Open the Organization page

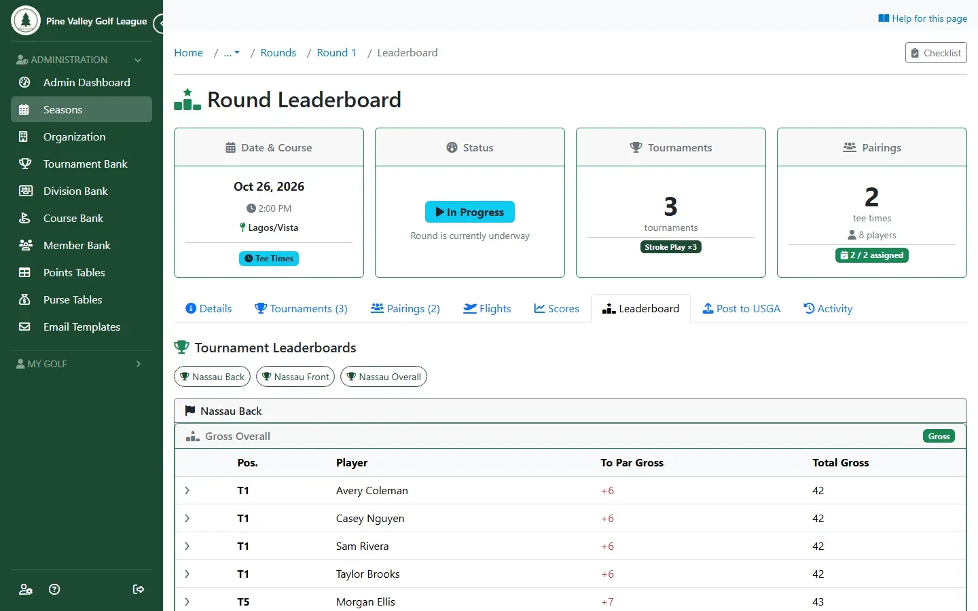click(x=81, y=136)
